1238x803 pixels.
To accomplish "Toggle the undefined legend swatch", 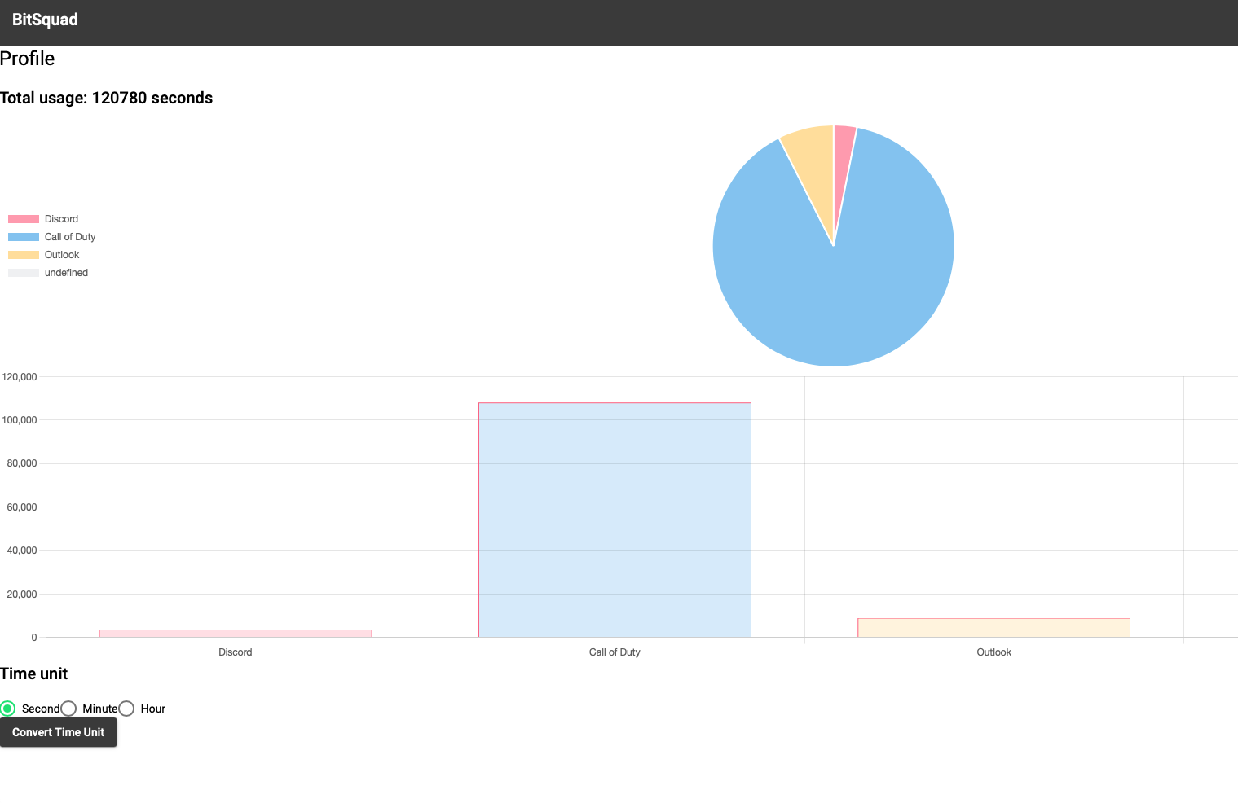I will pyautogui.click(x=24, y=273).
